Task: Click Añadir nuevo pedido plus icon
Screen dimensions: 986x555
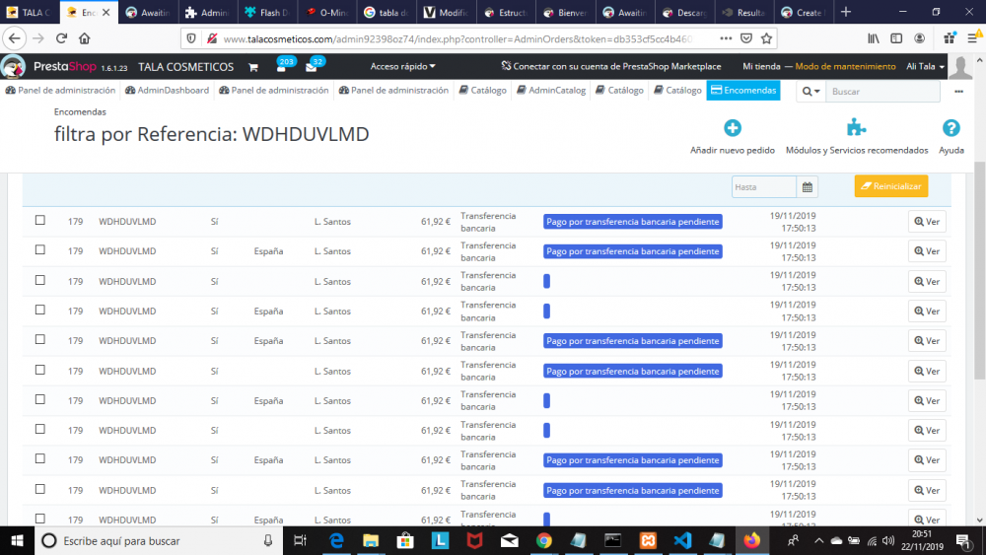Action: [732, 128]
